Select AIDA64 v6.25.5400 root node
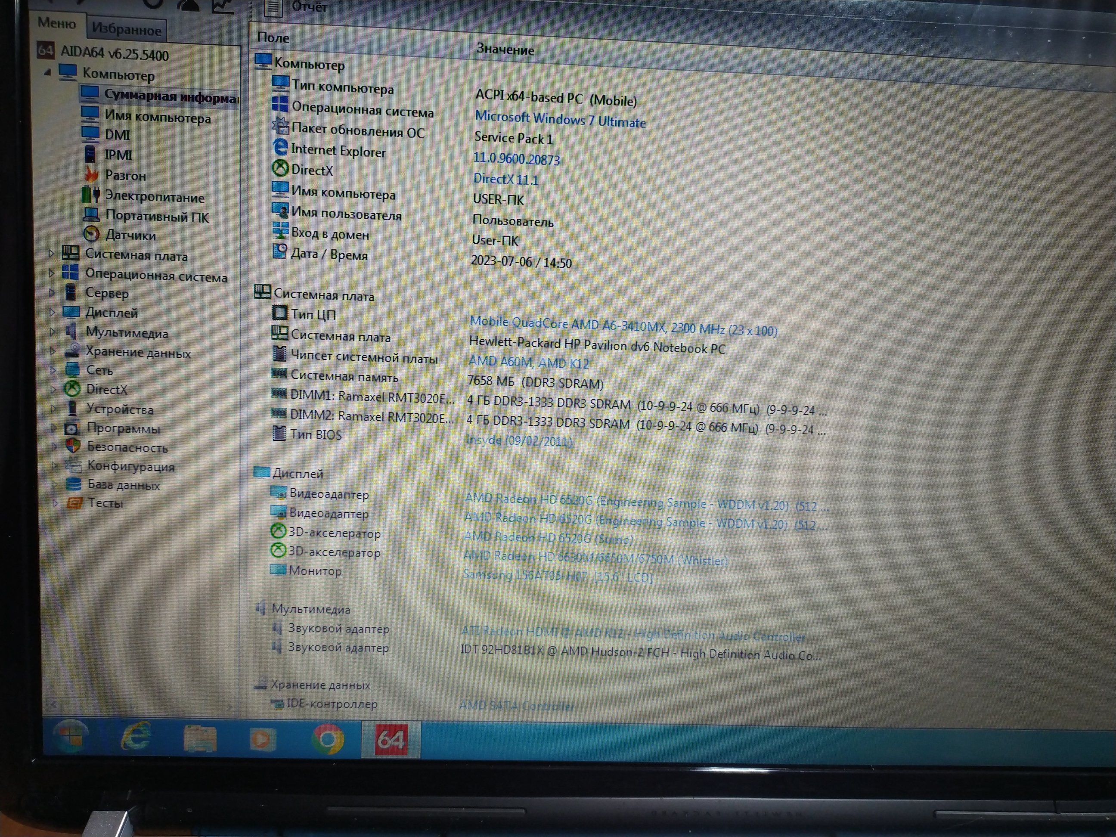Image resolution: width=1116 pixels, height=837 pixels. (x=114, y=53)
